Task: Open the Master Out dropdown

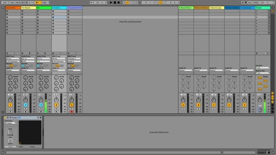Action: (x=263, y=73)
